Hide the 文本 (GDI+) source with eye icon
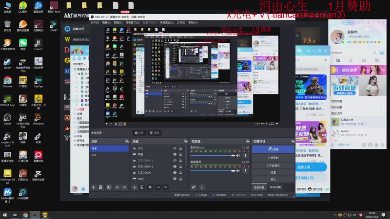This screenshot has width=390, height=219. click(x=175, y=173)
